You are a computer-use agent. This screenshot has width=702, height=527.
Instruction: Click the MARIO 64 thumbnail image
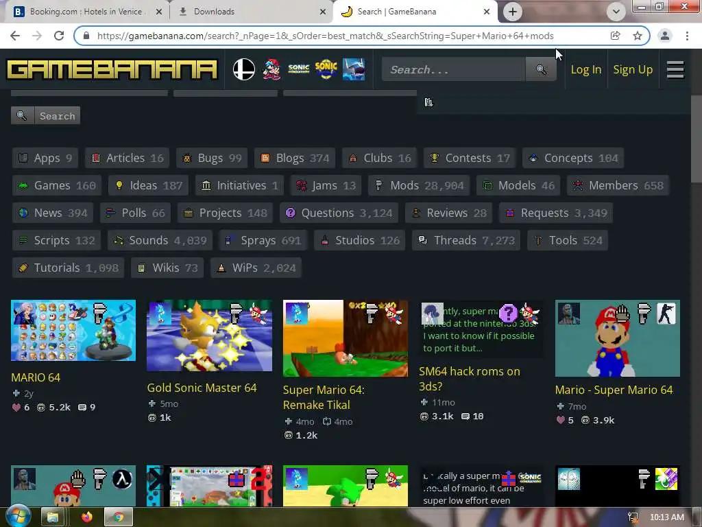point(73,330)
